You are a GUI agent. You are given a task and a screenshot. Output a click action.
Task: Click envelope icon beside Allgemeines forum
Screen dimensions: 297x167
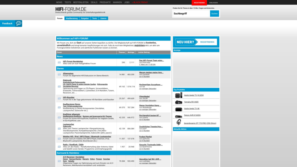pos(59,75)
